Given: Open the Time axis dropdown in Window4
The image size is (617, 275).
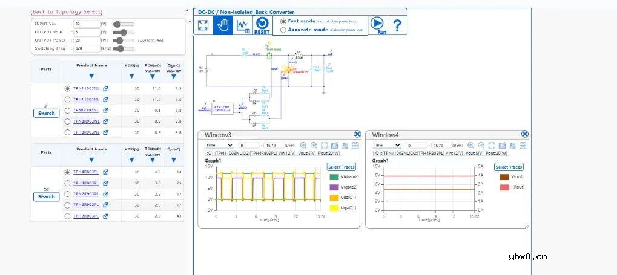Looking at the screenshot, I should tap(386, 146).
